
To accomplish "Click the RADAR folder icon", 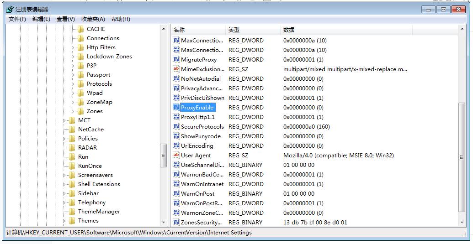I will [72, 148].
